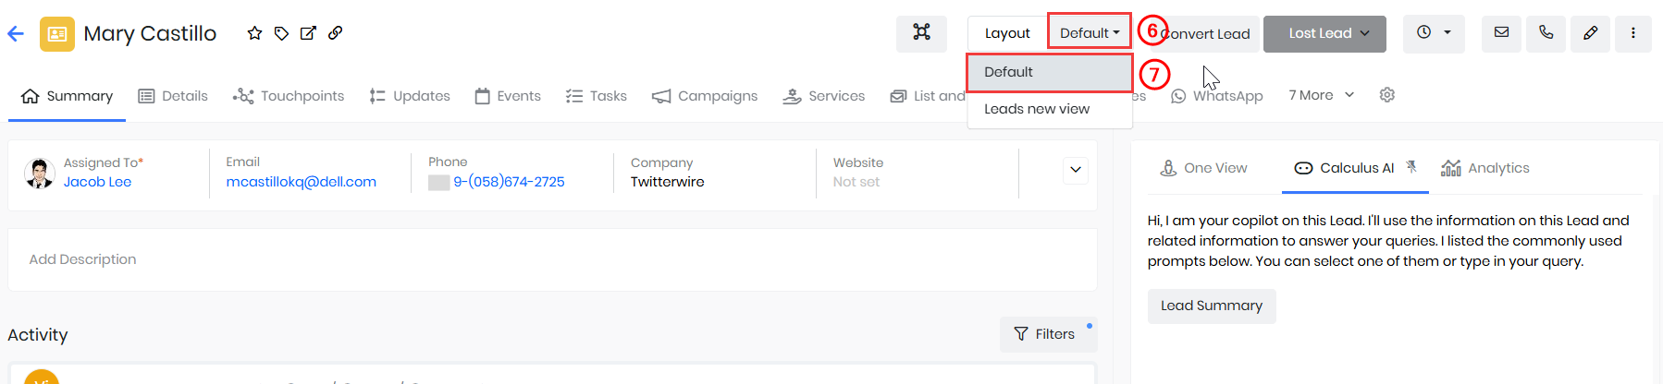Expand the lead fields chevron
The height and width of the screenshot is (384, 1663).
point(1075,170)
